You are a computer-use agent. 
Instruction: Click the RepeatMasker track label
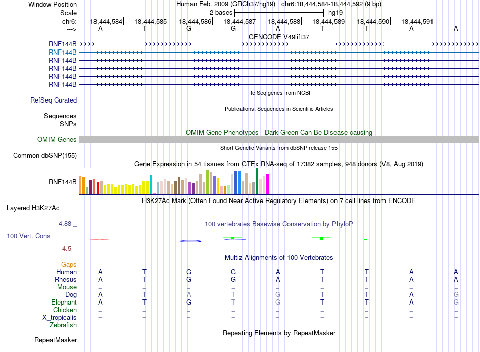click(x=56, y=340)
